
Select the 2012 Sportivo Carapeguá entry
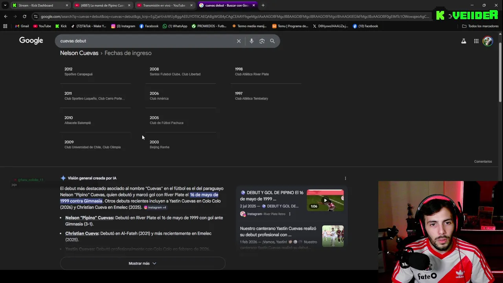click(95, 71)
